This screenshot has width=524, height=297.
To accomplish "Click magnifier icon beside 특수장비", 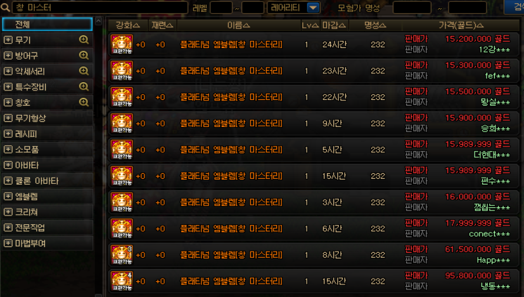I will [84, 87].
